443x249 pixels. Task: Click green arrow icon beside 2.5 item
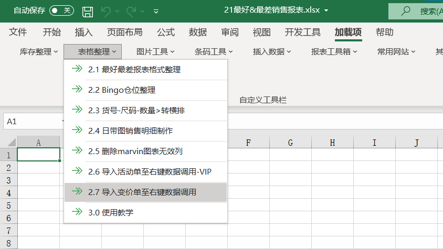coord(77,150)
